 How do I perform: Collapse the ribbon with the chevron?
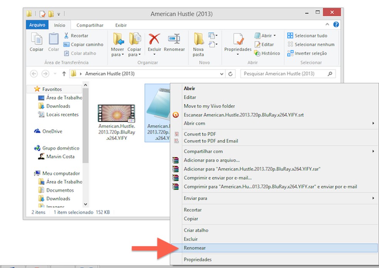click(327, 24)
